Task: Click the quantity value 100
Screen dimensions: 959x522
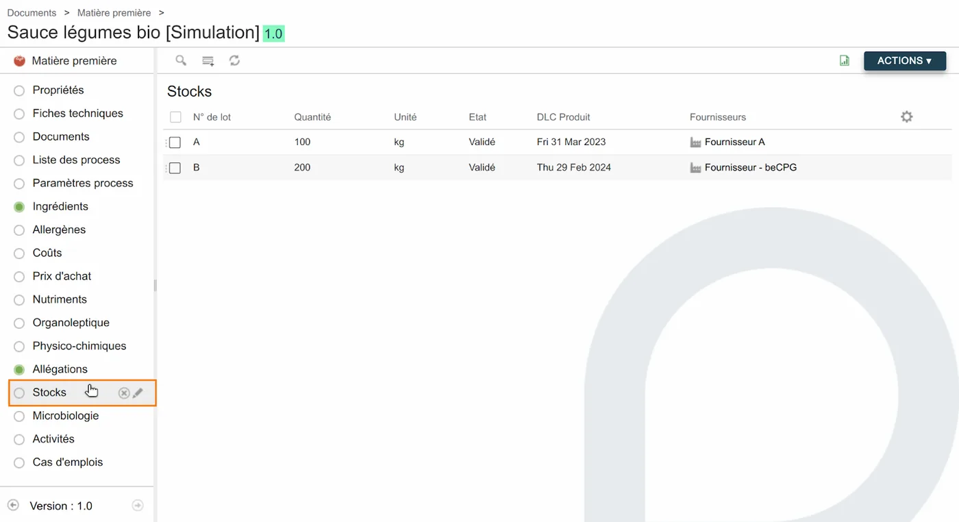Action: (302, 142)
